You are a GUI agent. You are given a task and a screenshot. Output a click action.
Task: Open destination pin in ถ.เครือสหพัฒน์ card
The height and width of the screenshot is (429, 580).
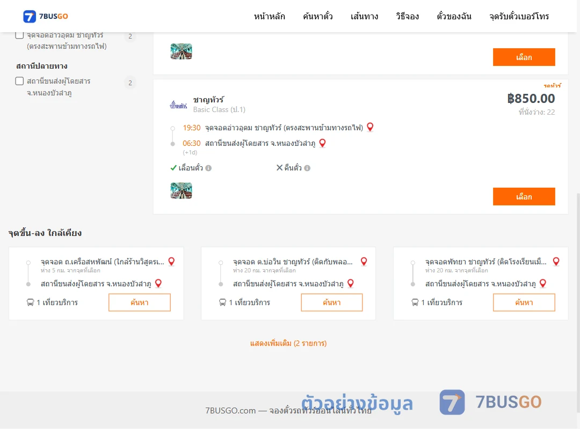tap(158, 284)
